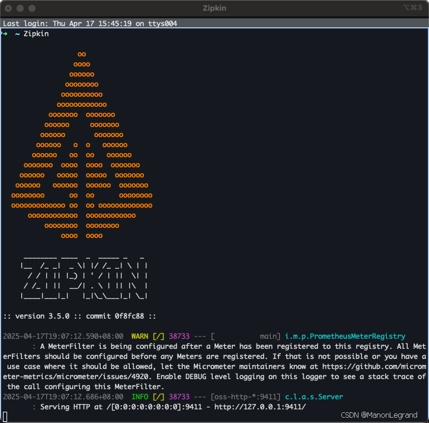Click the '~ Zipkin' command prompt text
This screenshot has height=423, width=429.
coord(32,34)
